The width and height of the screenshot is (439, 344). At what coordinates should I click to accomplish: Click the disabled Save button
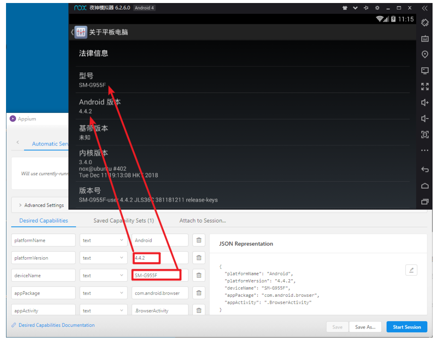tap(337, 327)
